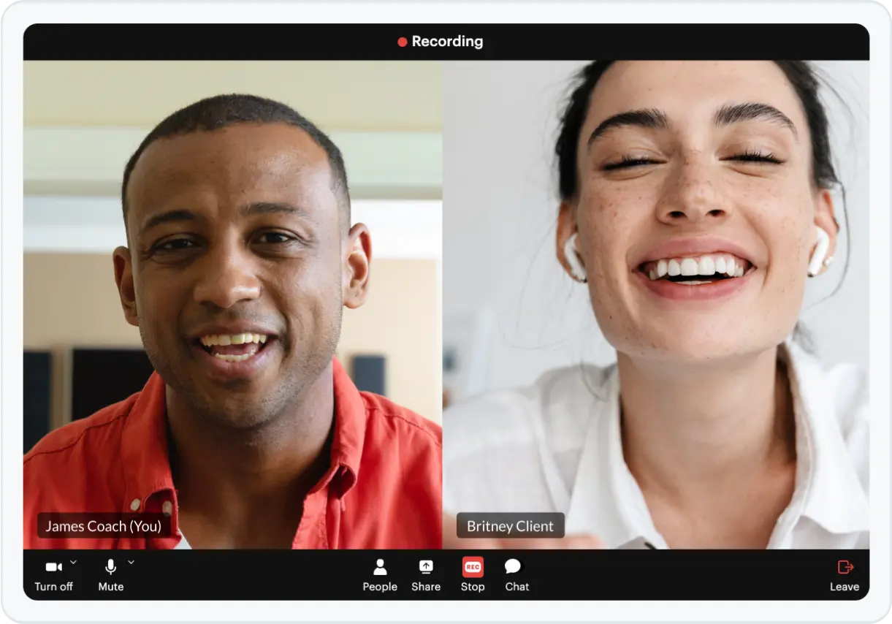Click the Stop label under the REC icon
The width and height of the screenshot is (892, 624).
[473, 586]
